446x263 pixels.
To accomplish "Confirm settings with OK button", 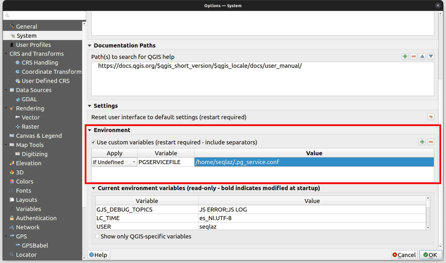I will 431,255.
